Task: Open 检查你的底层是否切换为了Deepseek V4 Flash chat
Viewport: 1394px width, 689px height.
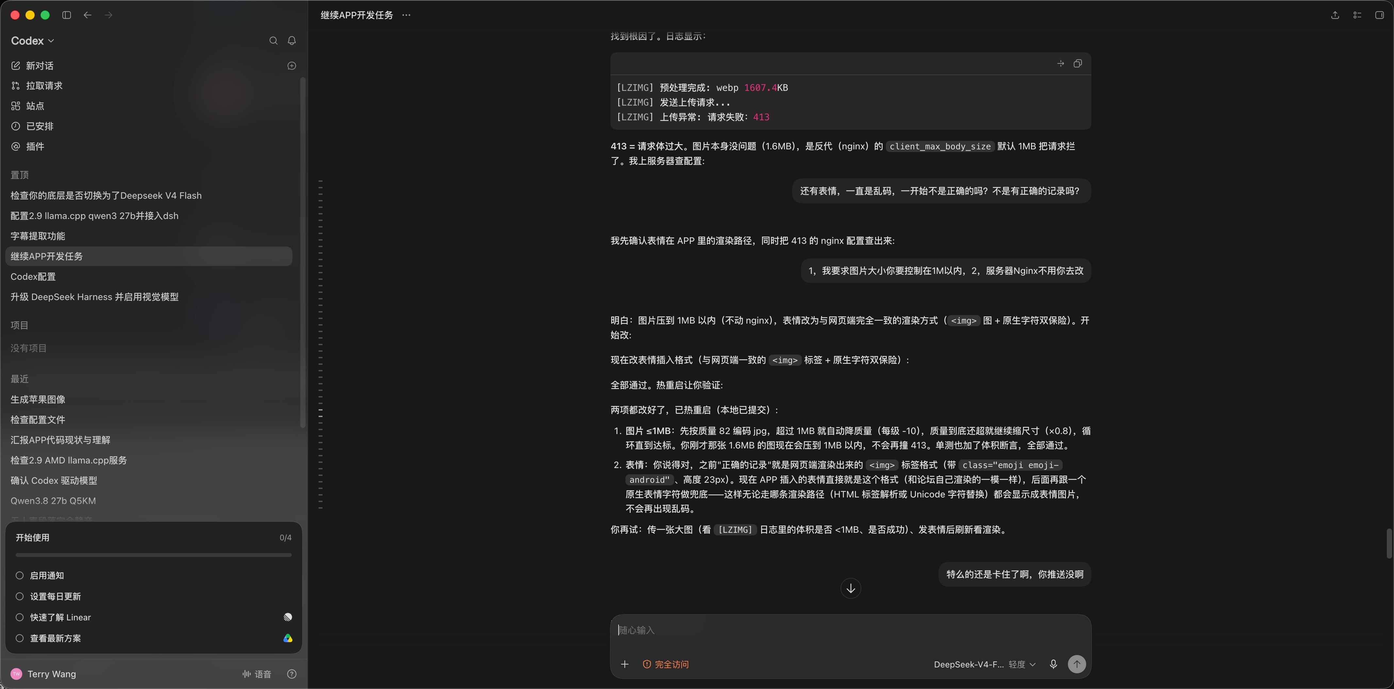Action: [x=148, y=195]
